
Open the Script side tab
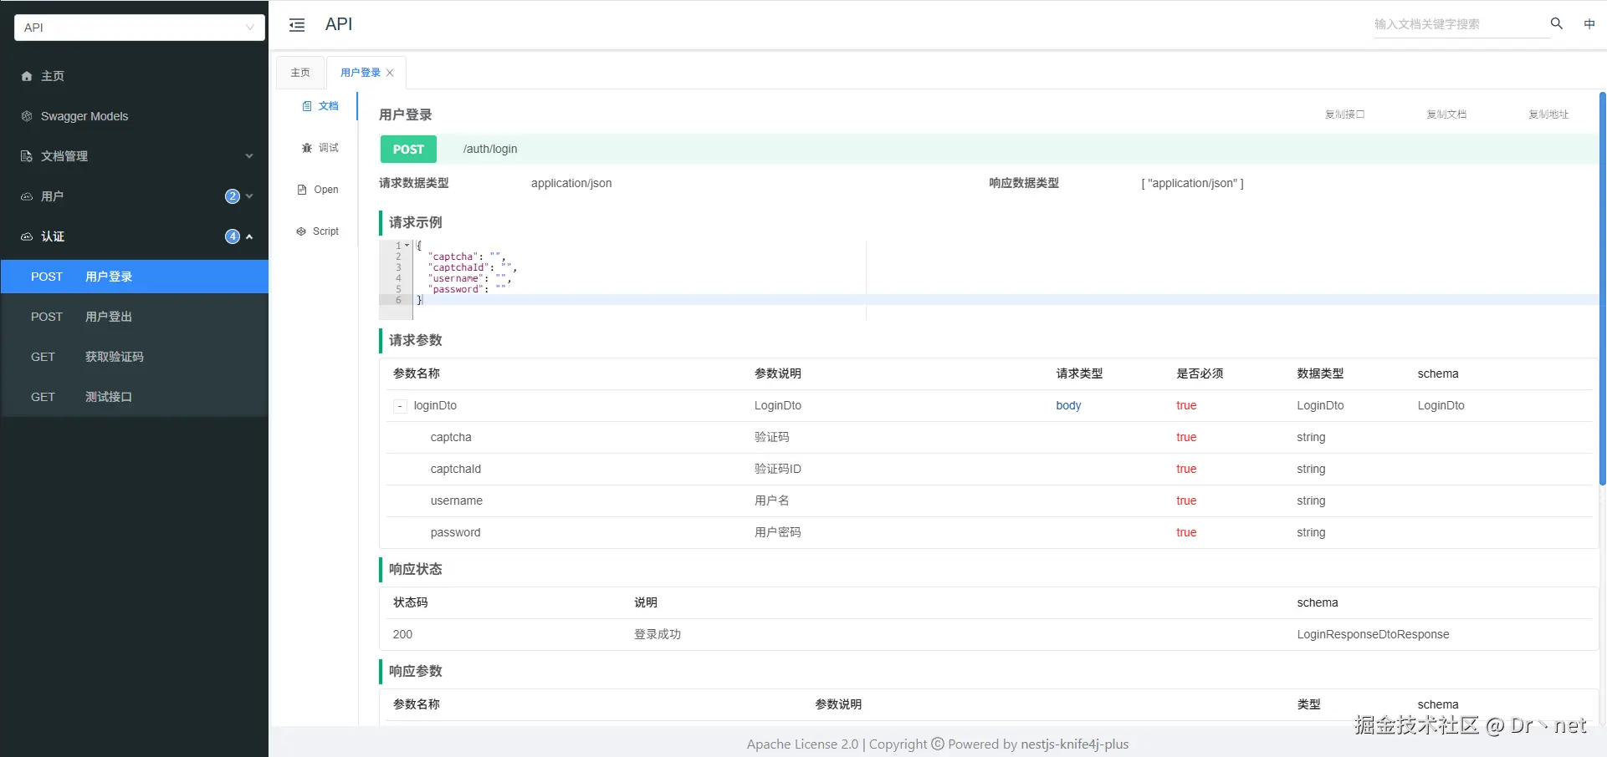[x=318, y=231]
